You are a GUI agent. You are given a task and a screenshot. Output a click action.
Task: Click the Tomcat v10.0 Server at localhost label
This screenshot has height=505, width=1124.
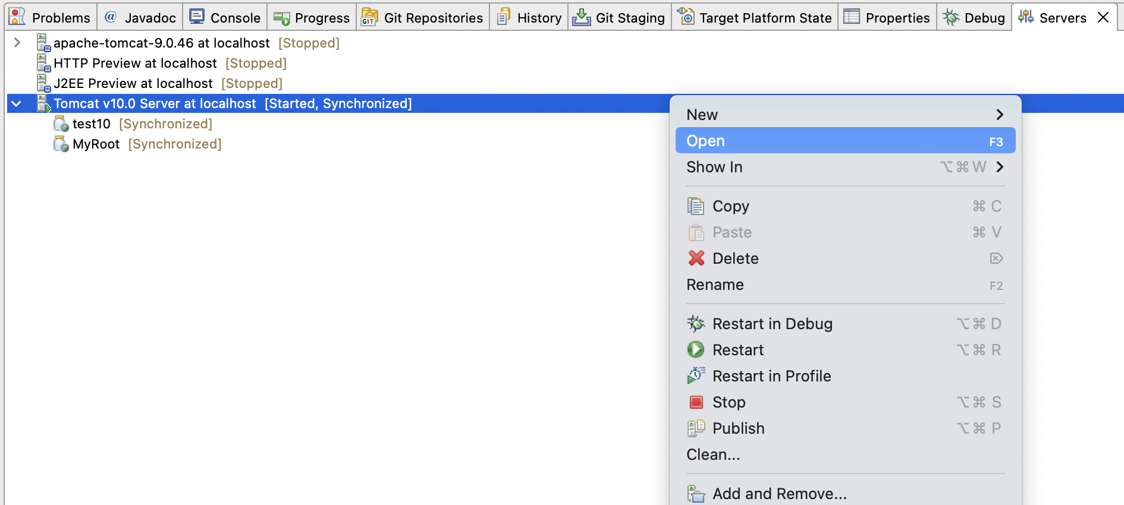coord(155,103)
